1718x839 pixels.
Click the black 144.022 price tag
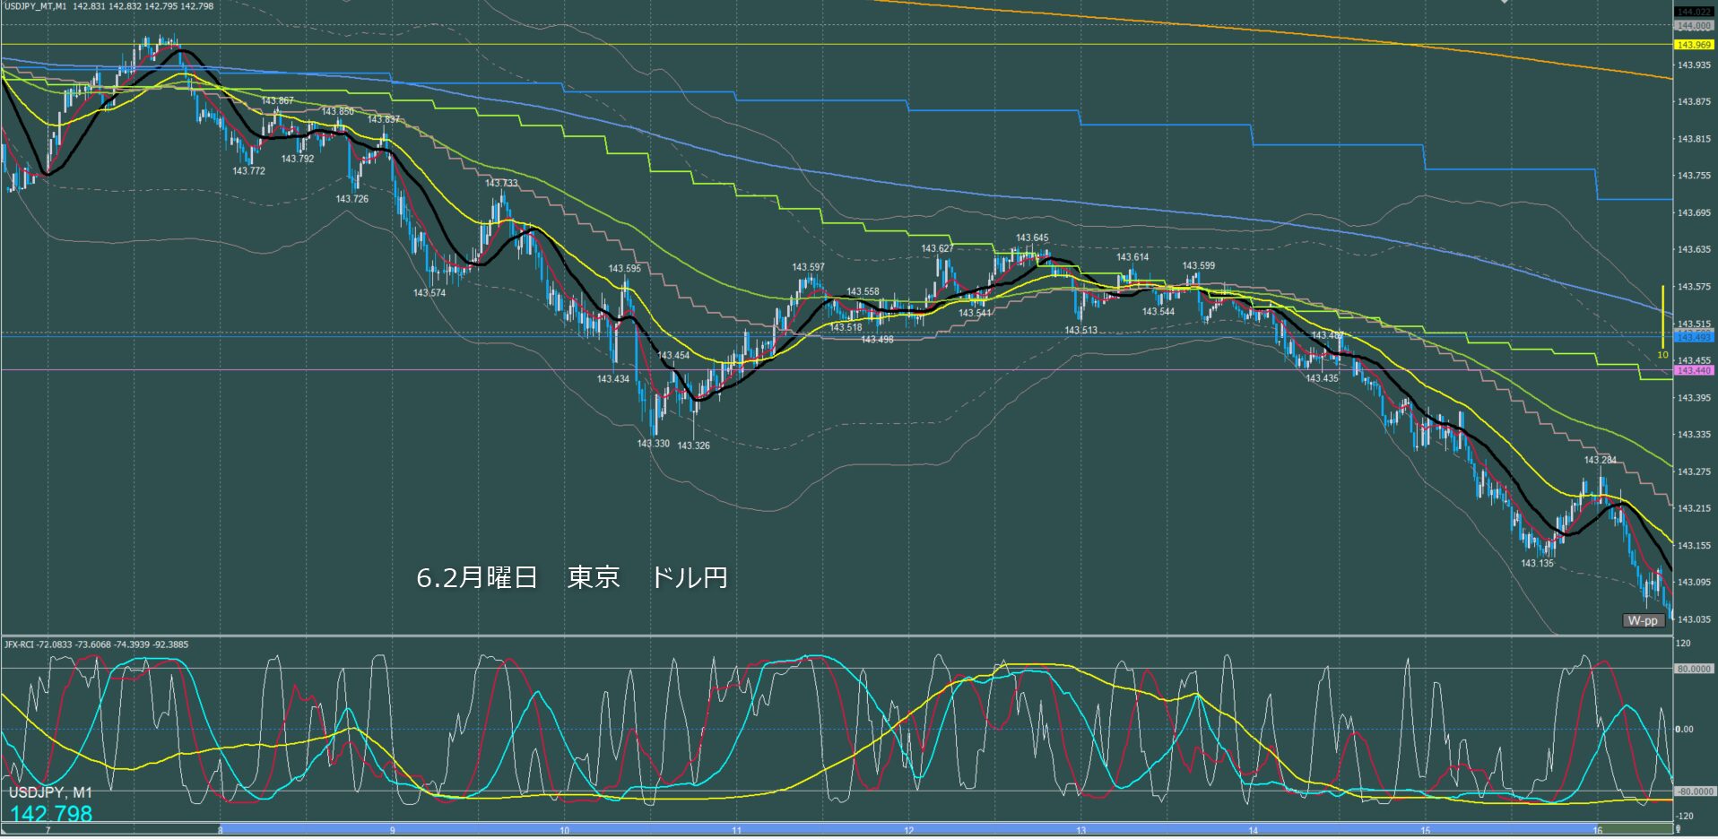coord(1694,12)
